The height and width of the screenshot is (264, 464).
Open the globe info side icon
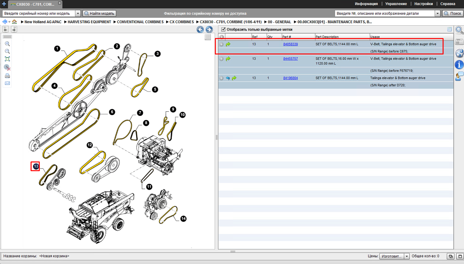pos(459,53)
